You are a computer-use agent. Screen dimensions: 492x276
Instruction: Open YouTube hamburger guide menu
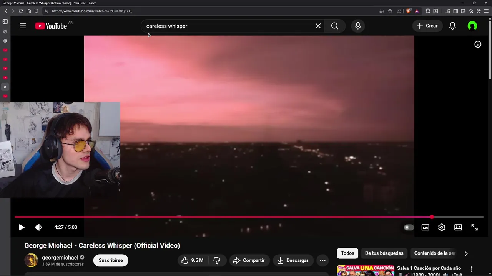click(23, 26)
